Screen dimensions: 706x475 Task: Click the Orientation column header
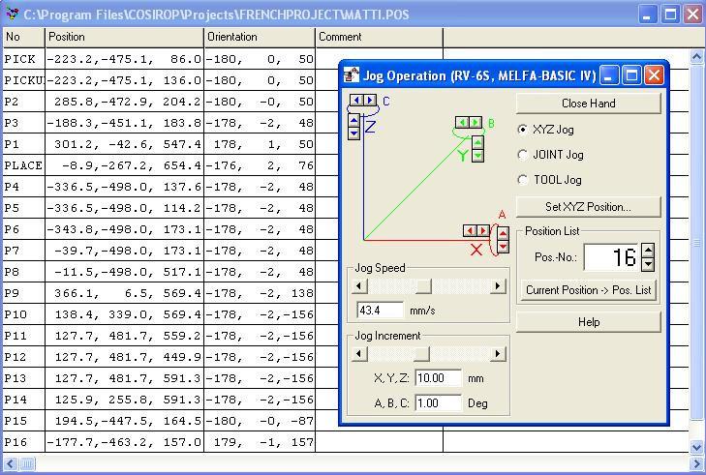260,38
